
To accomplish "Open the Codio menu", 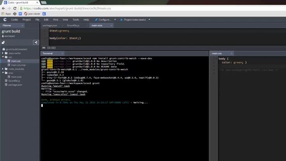I will 14,20.
